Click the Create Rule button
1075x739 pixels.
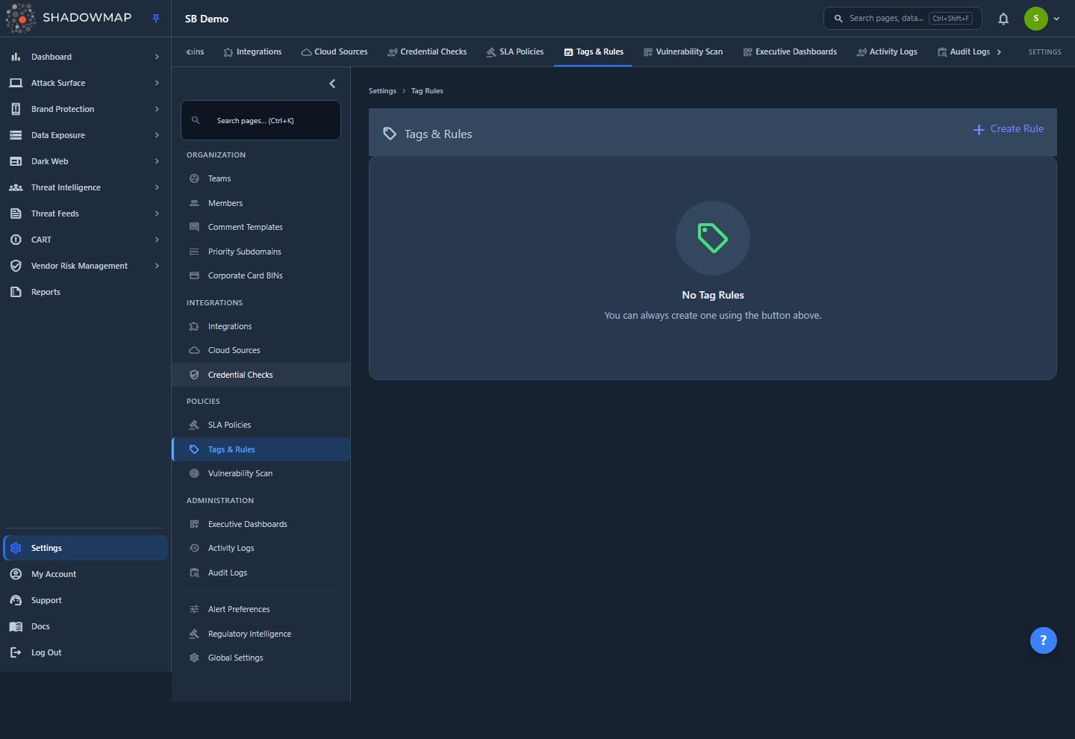pyautogui.click(x=1008, y=129)
